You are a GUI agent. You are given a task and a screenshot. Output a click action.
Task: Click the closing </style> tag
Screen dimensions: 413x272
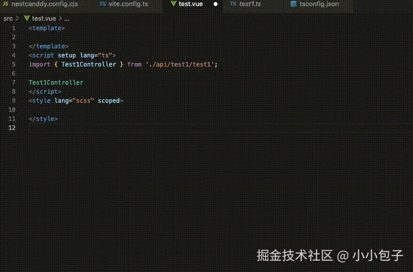click(43, 119)
